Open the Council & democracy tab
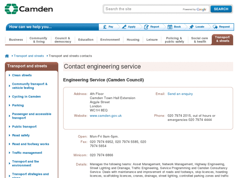The height and width of the screenshot is (178, 238). 63,40
